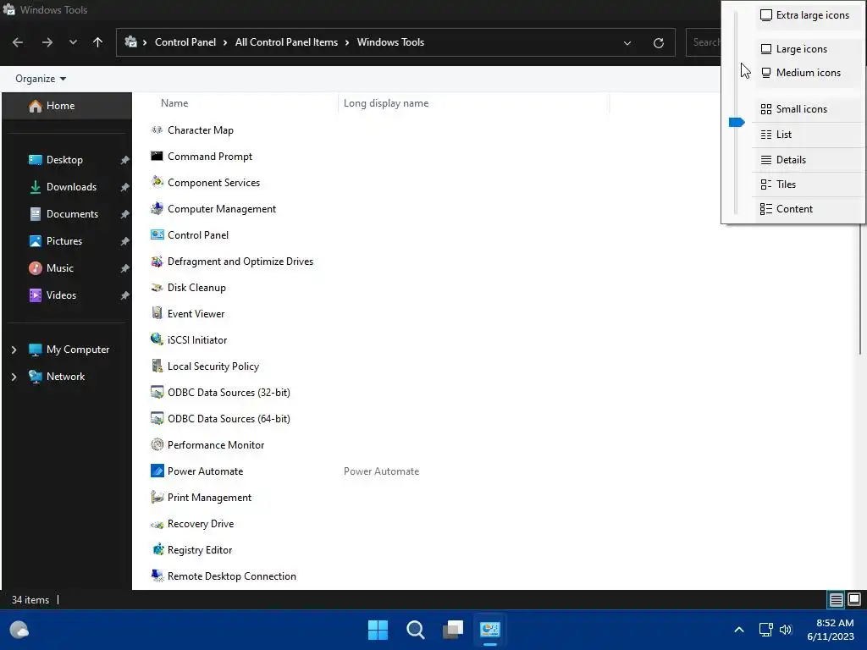Click the Disk Cleanup icon
This screenshot has height=650, width=867.
(157, 288)
